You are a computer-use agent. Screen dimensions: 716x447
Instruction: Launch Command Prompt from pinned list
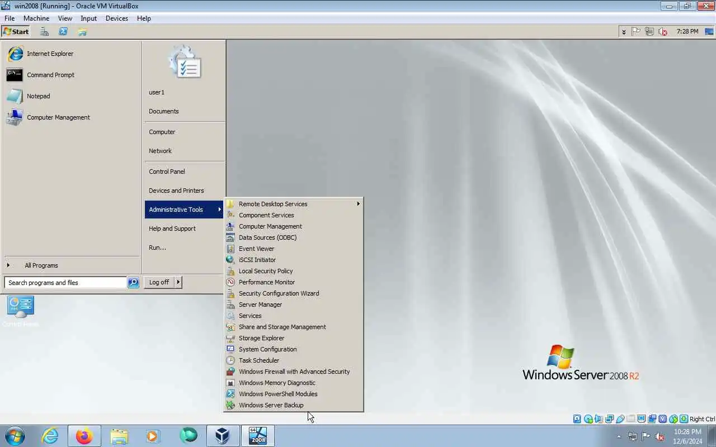[71, 75]
